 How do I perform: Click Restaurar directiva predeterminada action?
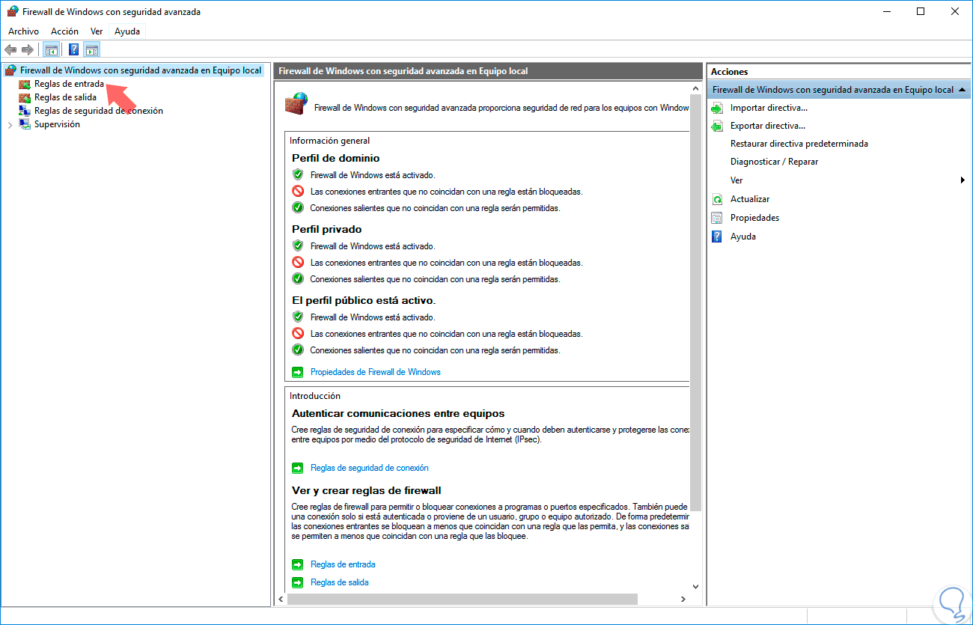(x=799, y=144)
